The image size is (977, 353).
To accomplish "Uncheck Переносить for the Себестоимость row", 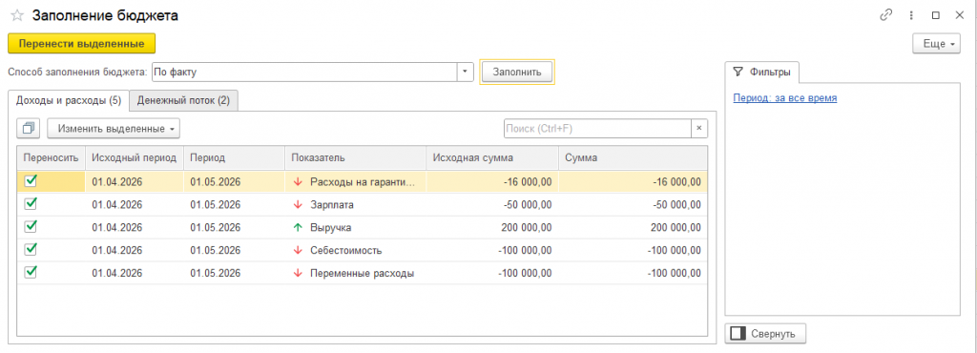I will 30,250.
